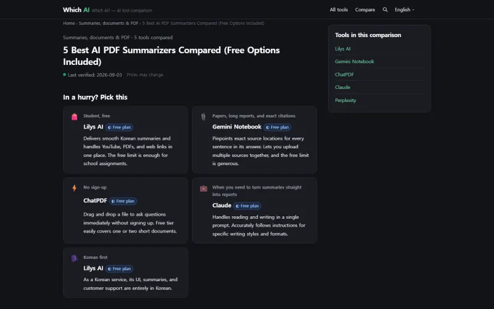Click 'Tools in this comparison' heading
The width and height of the screenshot is (494, 309).
(x=368, y=35)
